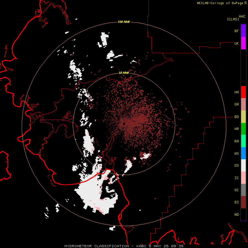Click the GC gray legend color swatch

[x=243, y=190]
